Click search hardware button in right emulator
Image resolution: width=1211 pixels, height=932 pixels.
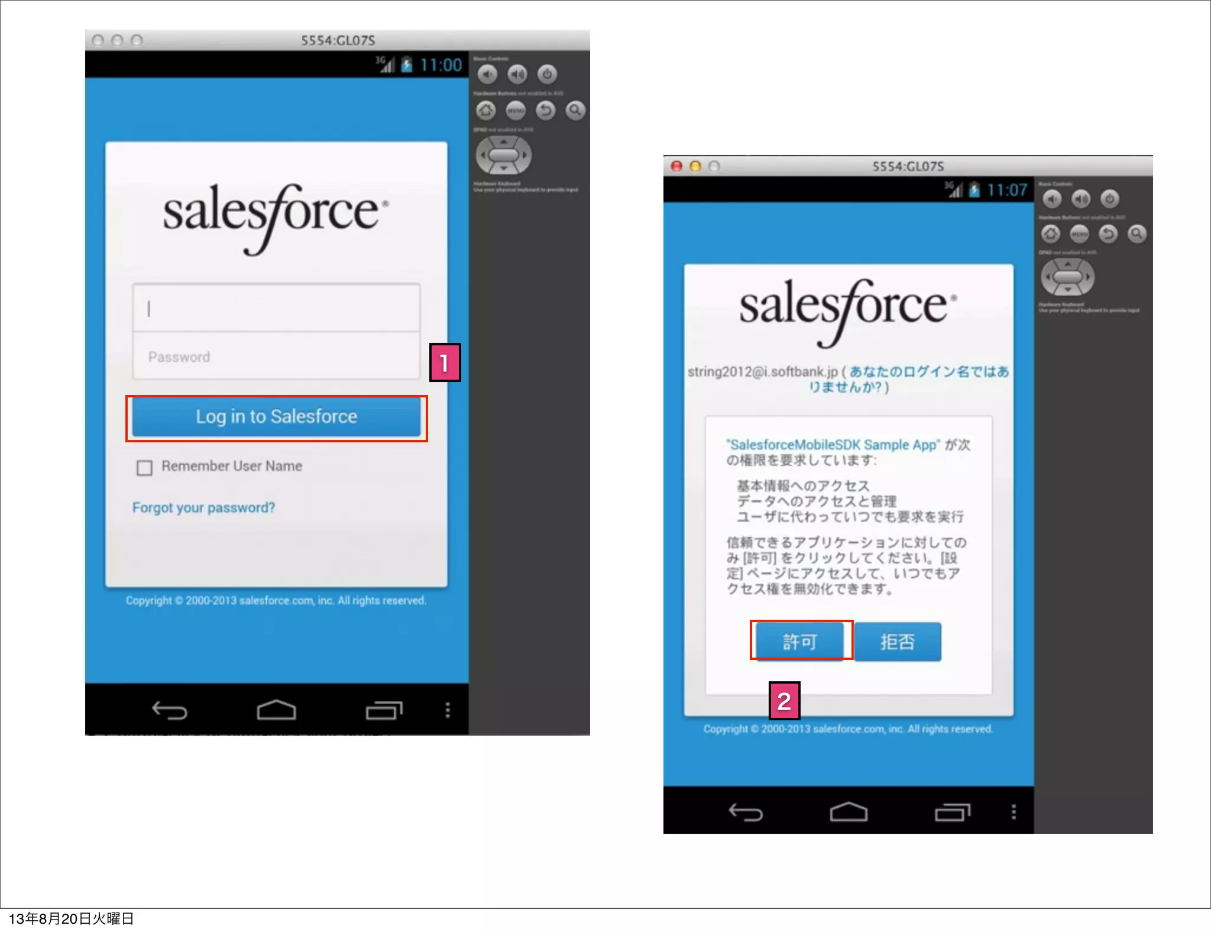click(x=1136, y=234)
